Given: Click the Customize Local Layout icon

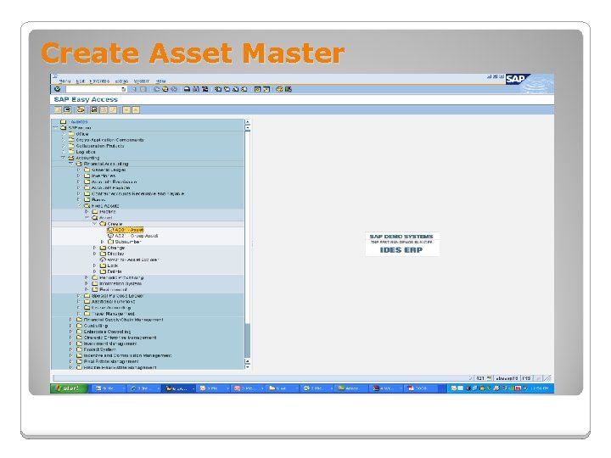Looking at the screenshot, I should (289, 89).
